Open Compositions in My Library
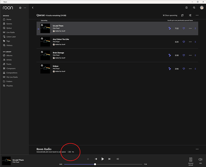Screen dimensions: 206x167 (10, 73)
